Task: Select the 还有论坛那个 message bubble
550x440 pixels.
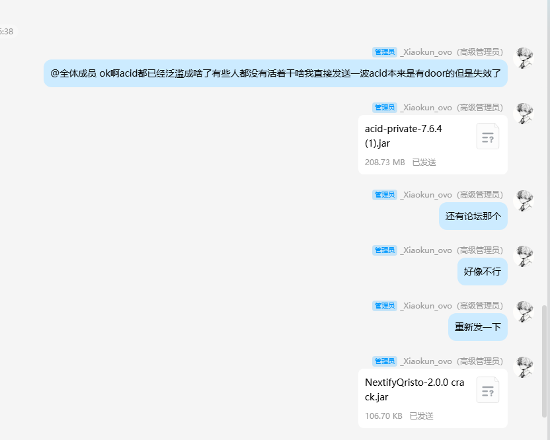Action: pyautogui.click(x=473, y=216)
